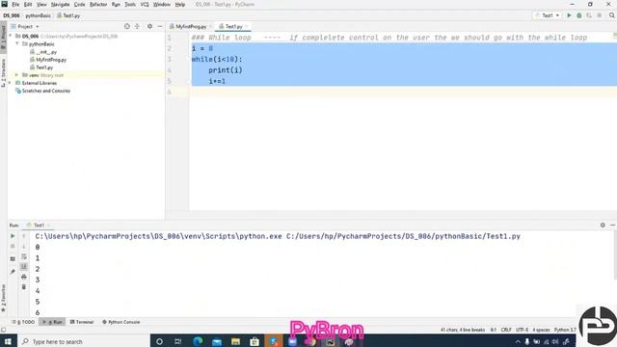Toggle the Run tool window button at bottom
This screenshot has width=617, height=347.
coord(52,322)
